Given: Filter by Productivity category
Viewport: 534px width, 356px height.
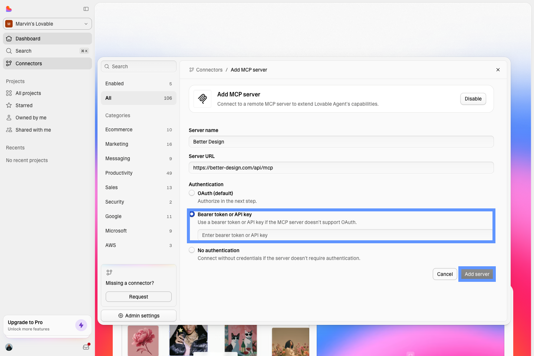Looking at the screenshot, I should click(x=139, y=173).
